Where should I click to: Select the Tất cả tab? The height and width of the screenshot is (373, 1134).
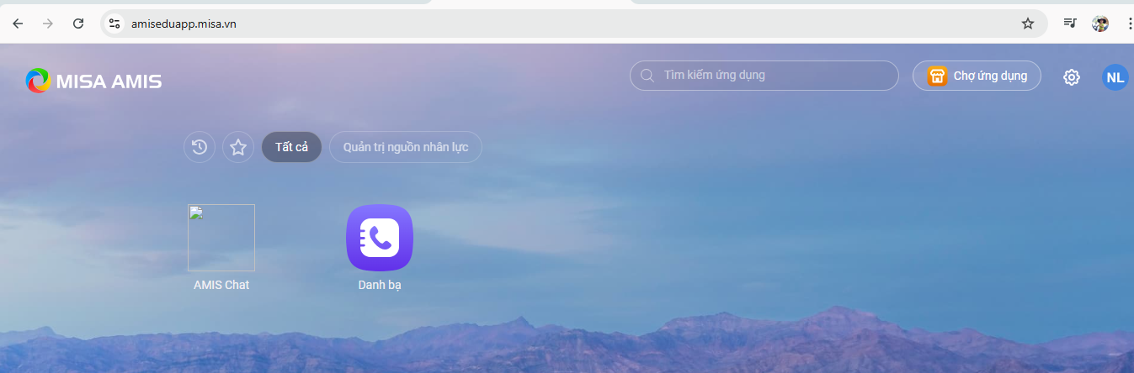(291, 147)
